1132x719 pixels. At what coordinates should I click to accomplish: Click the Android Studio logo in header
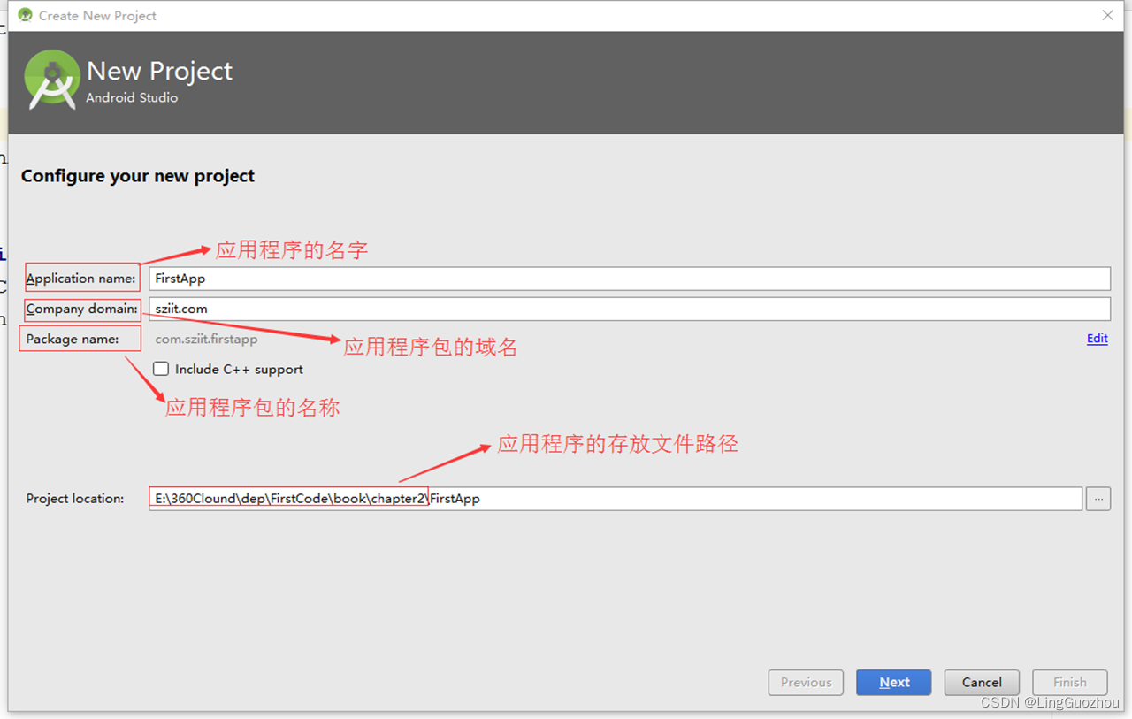pyautogui.click(x=52, y=80)
